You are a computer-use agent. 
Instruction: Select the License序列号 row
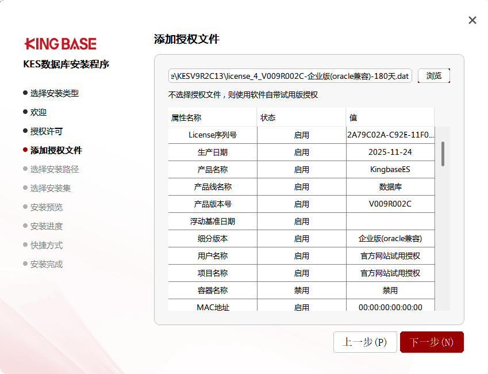pos(213,135)
